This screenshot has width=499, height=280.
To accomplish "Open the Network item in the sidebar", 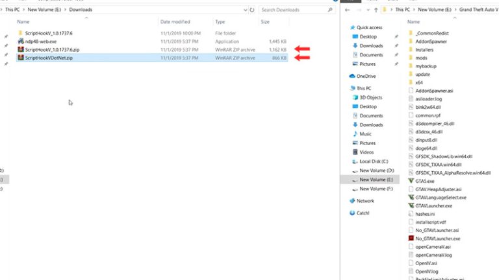I will [365, 201].
